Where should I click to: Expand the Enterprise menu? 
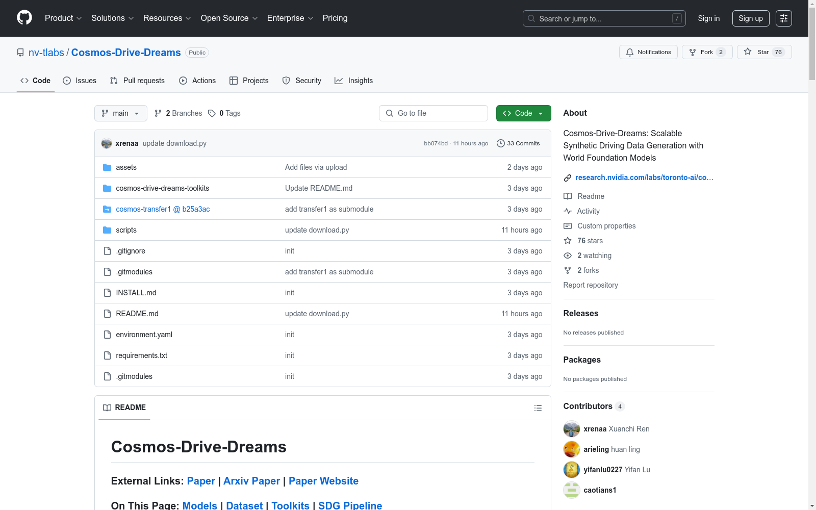click(290, 18)
